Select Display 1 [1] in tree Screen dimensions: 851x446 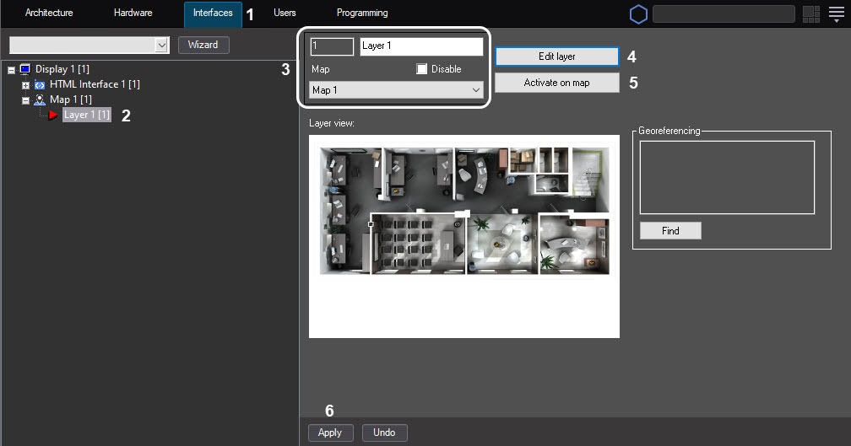62,69
